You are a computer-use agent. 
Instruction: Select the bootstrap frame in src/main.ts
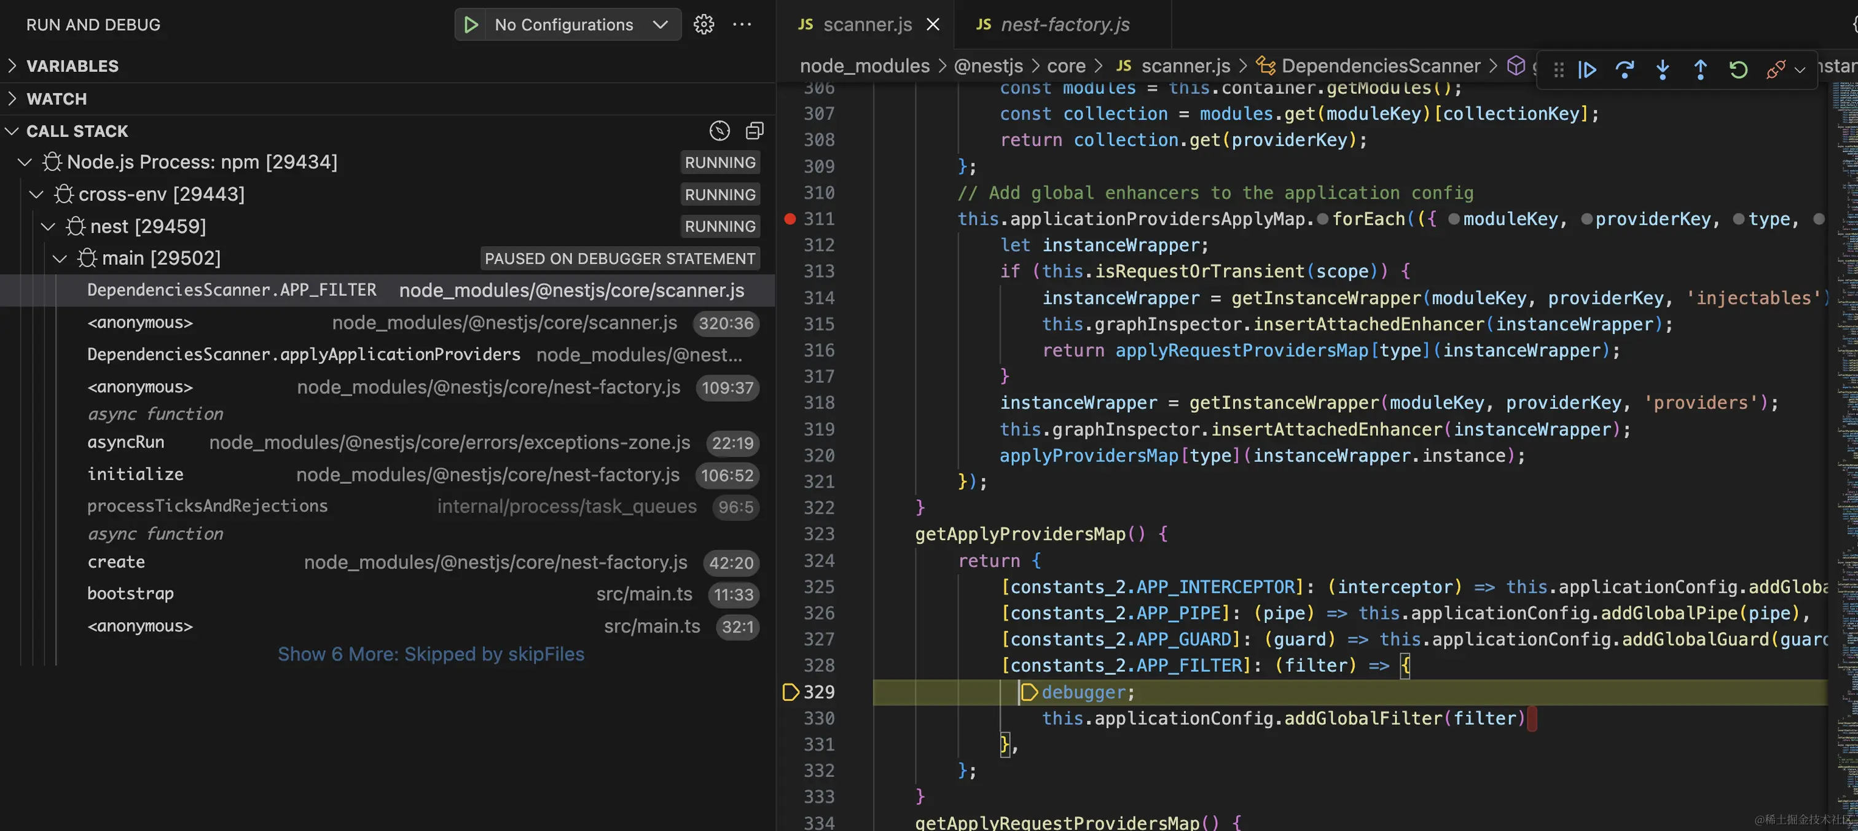pyautogui.click(x=387, y=594)
